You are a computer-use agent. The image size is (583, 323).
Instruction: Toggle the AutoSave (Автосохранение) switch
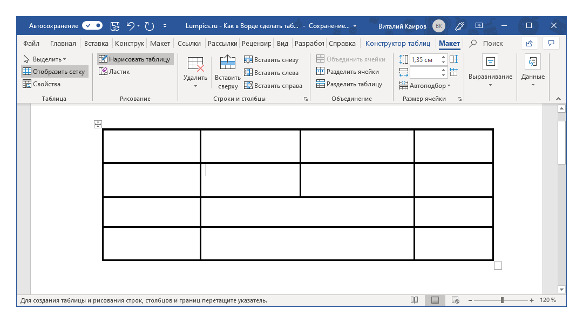(92, 25)
